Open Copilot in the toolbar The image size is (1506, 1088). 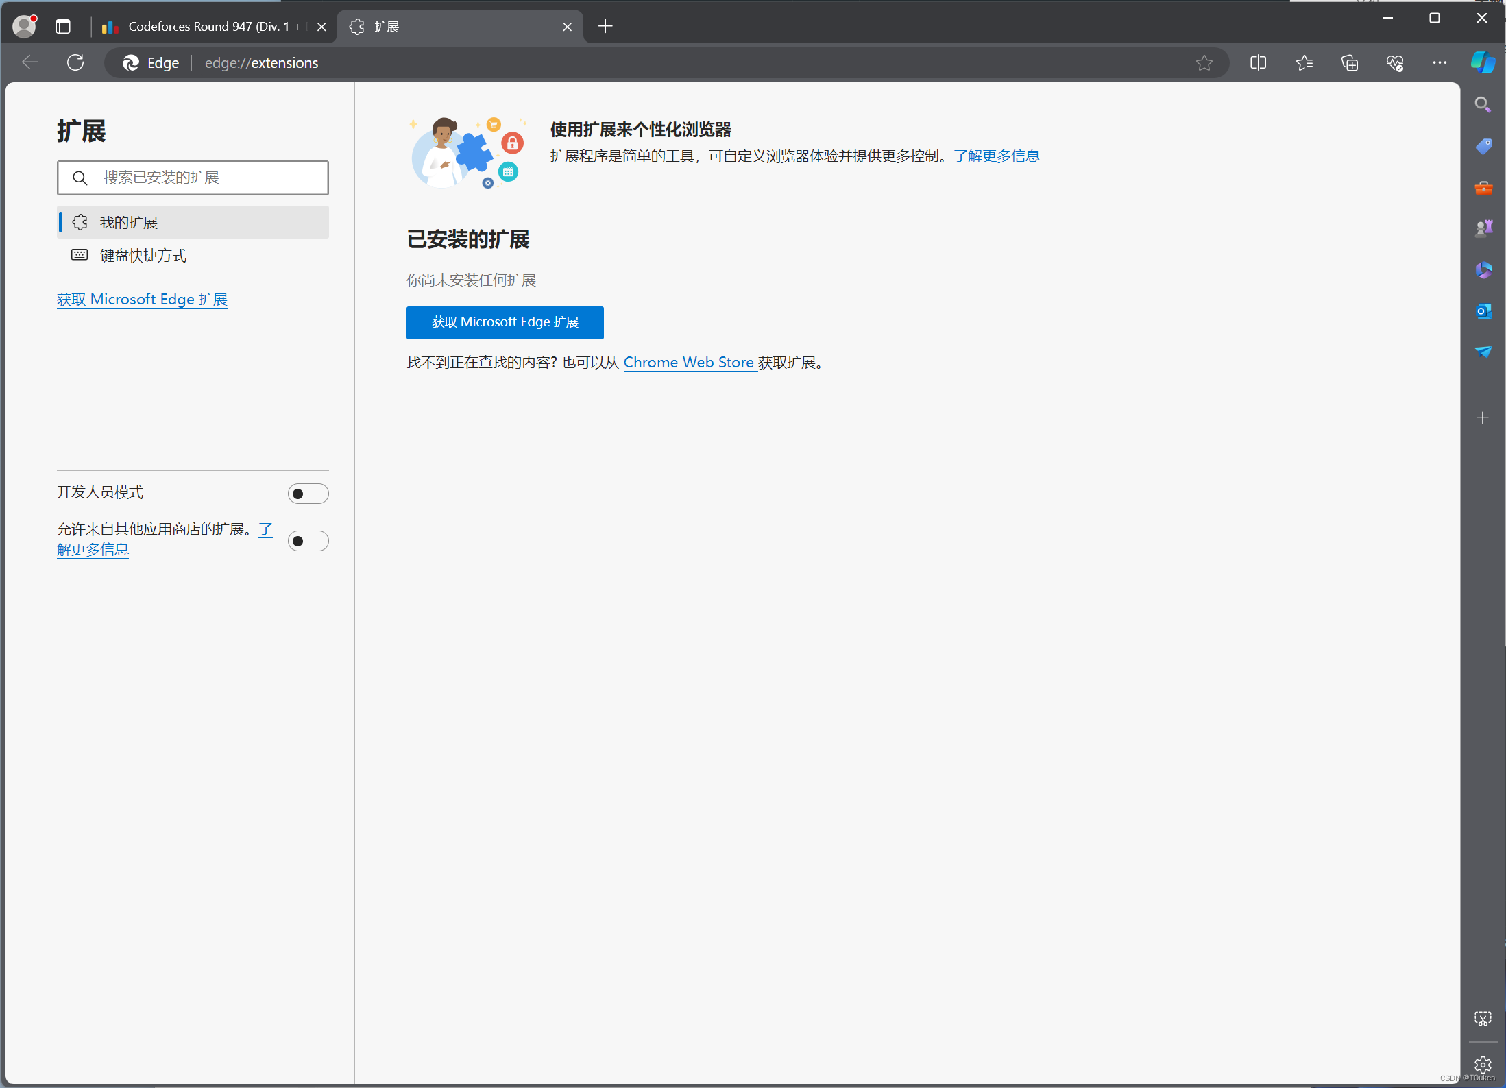1483,62
